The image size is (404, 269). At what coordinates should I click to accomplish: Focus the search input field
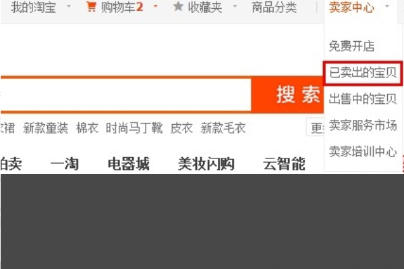(x=125, y=95)
